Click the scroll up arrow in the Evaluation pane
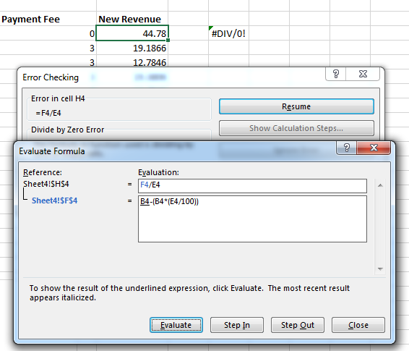 pos(380,185)
